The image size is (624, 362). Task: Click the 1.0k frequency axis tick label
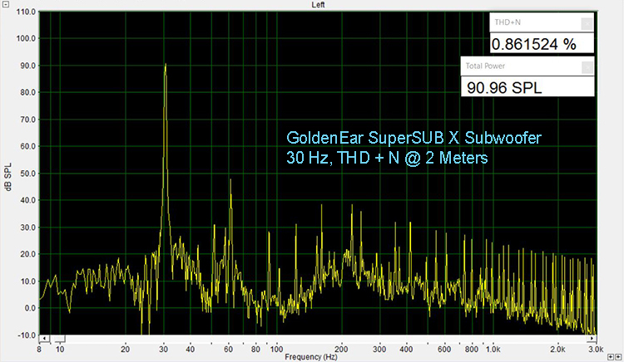click(492, 349)
